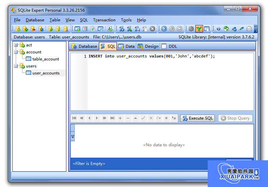Click the Rename Table icon with red T
The height and width of the screenshot is (187, 268).
tap(85, 29)
